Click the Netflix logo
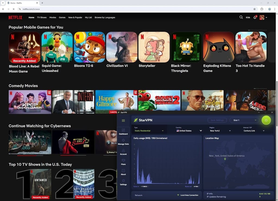The height and width of the screenshot is (201, 278). (x=15, y=17)
